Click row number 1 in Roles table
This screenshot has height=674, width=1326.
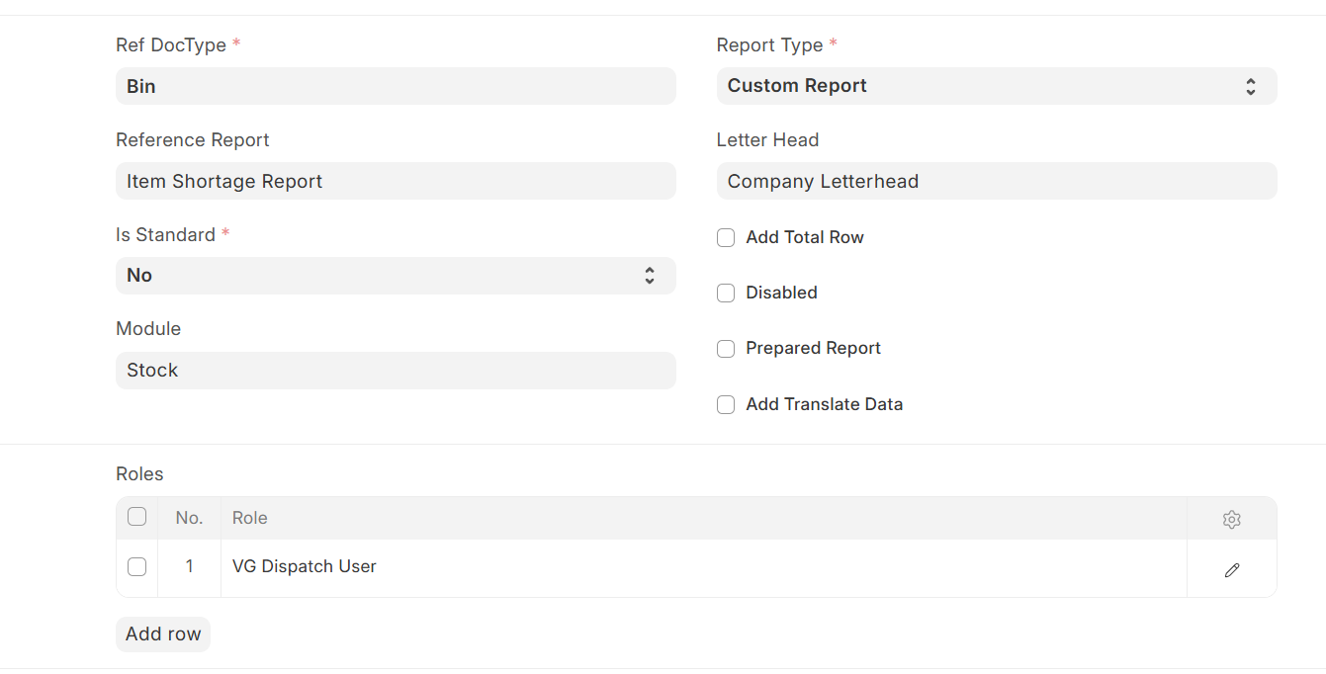pos(189,567)
